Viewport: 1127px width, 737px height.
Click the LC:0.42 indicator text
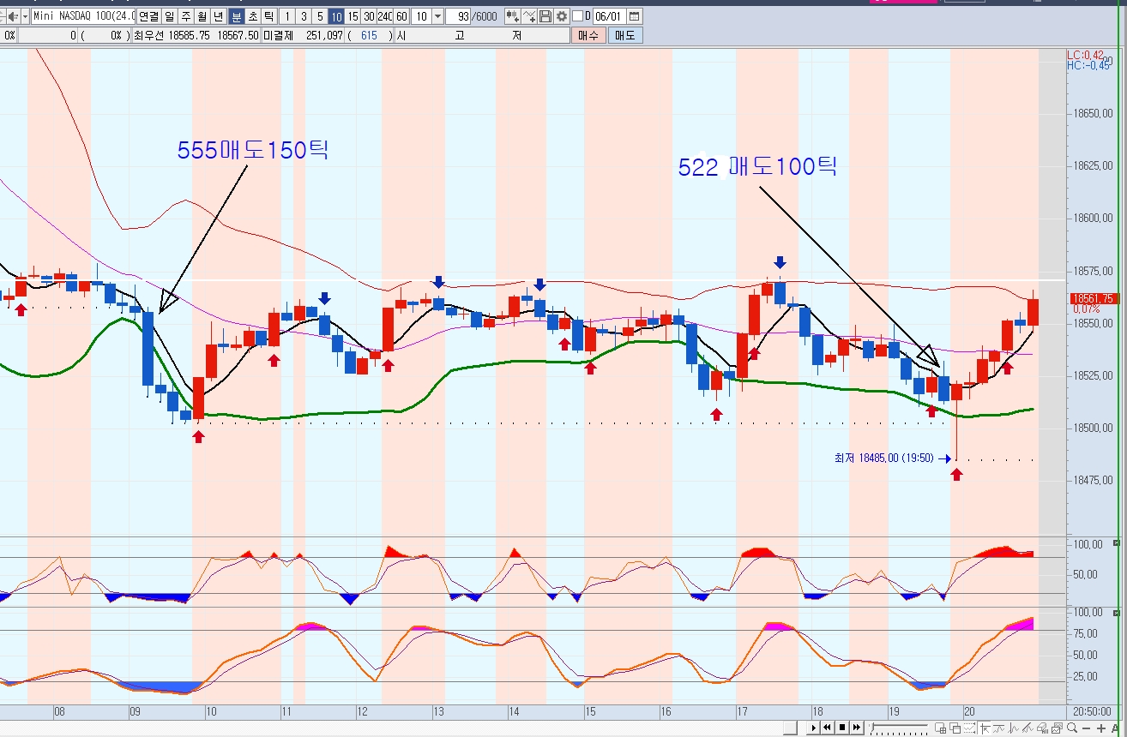tap(1085, 54)
